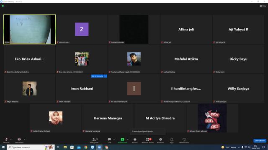Open Whiteboards

(x=184, y=140)
